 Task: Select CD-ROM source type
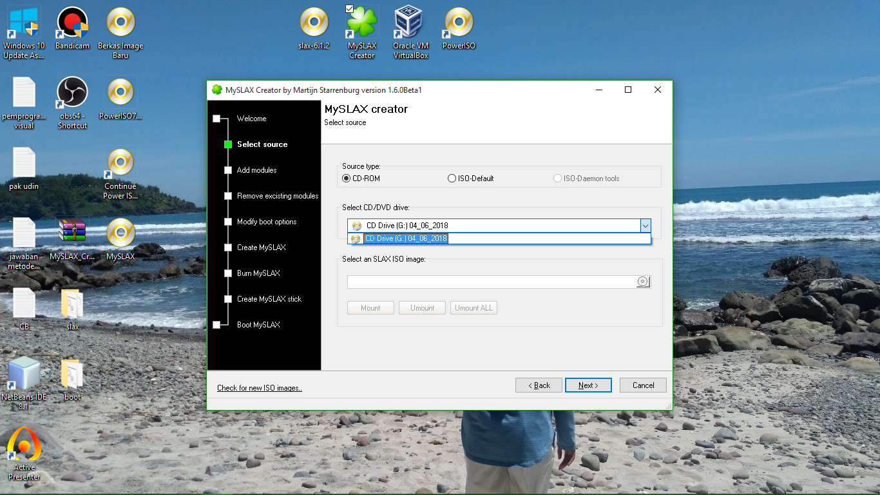361,179
